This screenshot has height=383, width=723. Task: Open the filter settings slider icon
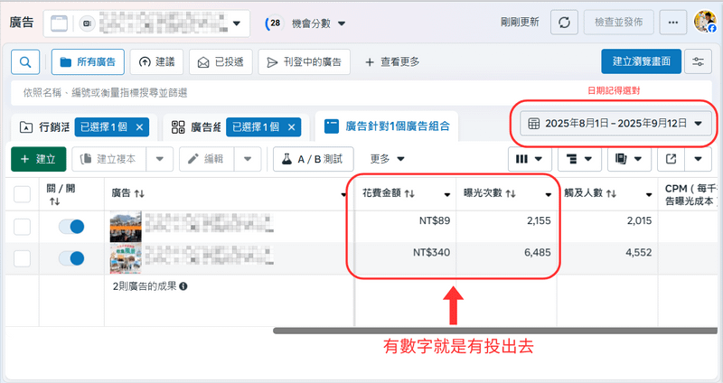pyautogui.click(x=698, y=61)
